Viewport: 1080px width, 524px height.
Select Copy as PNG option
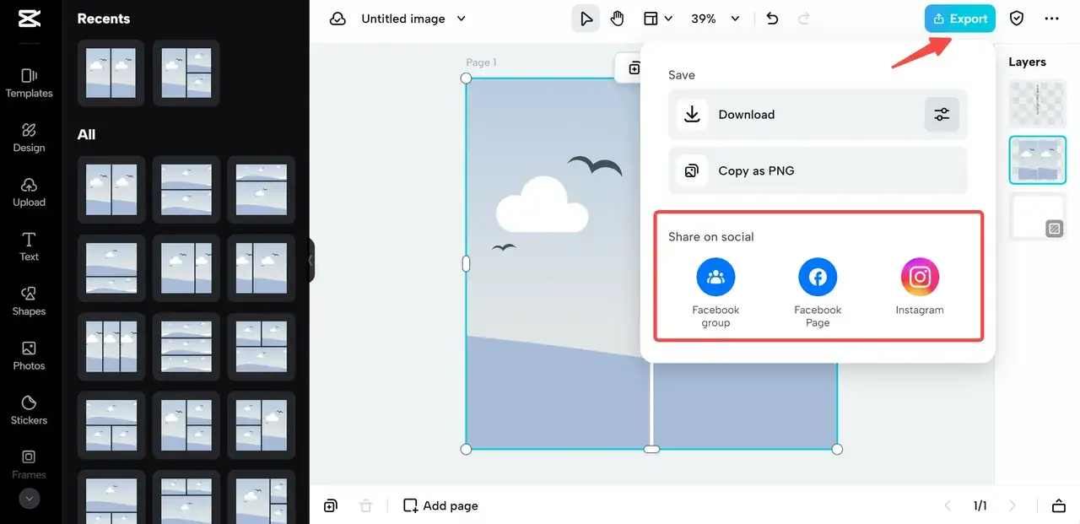[818, 170]
